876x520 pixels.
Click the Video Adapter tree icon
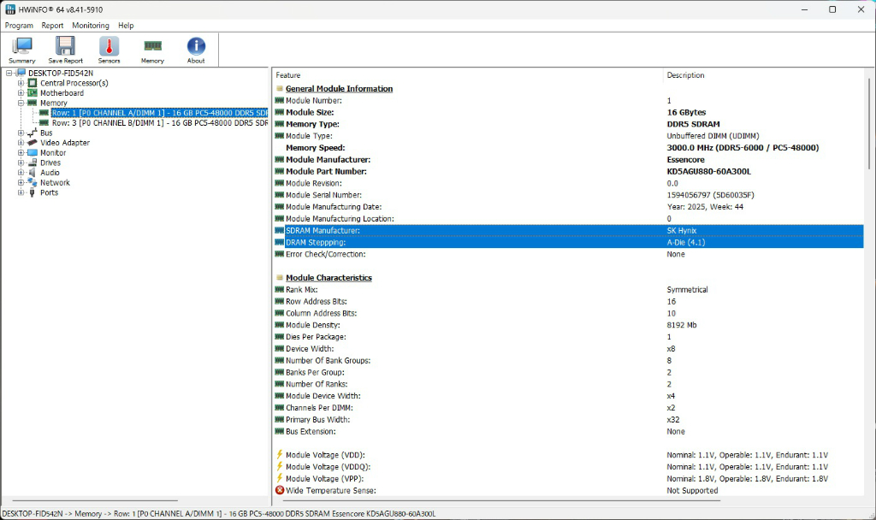[33, 143]
